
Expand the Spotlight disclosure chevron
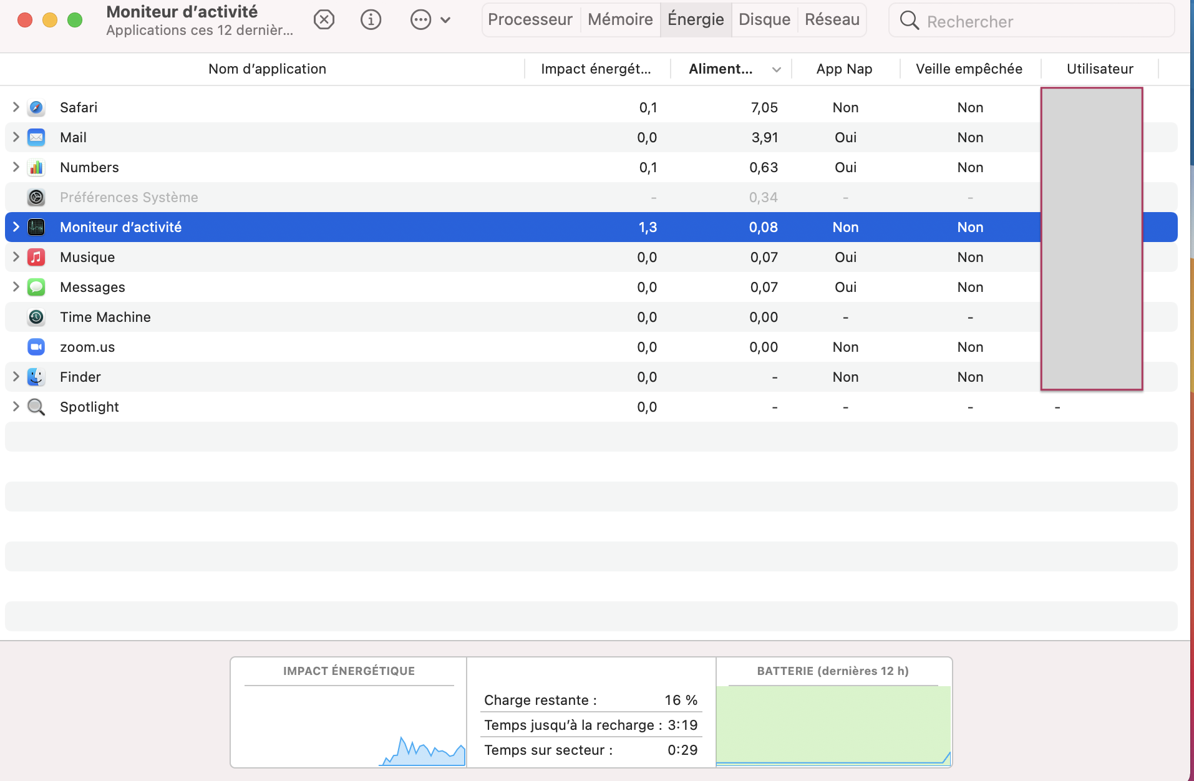point(16,407)
